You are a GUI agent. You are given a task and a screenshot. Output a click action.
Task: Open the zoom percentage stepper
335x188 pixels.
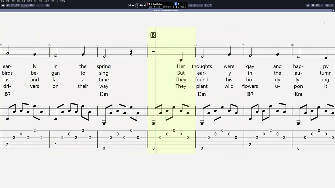[x=29, y=5]
